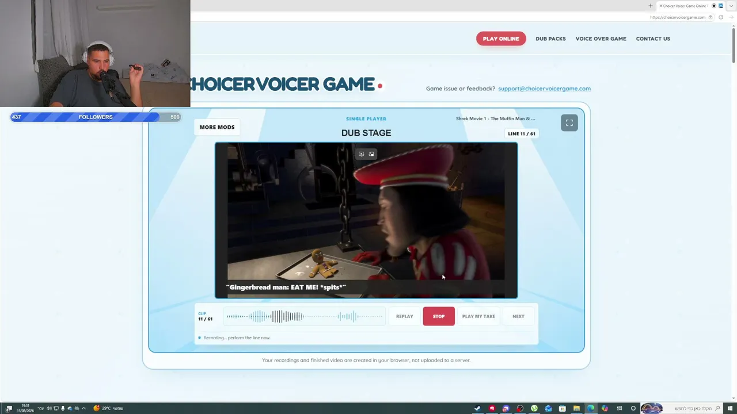
Task: Click the address bar URL
Action: [677, 17]
